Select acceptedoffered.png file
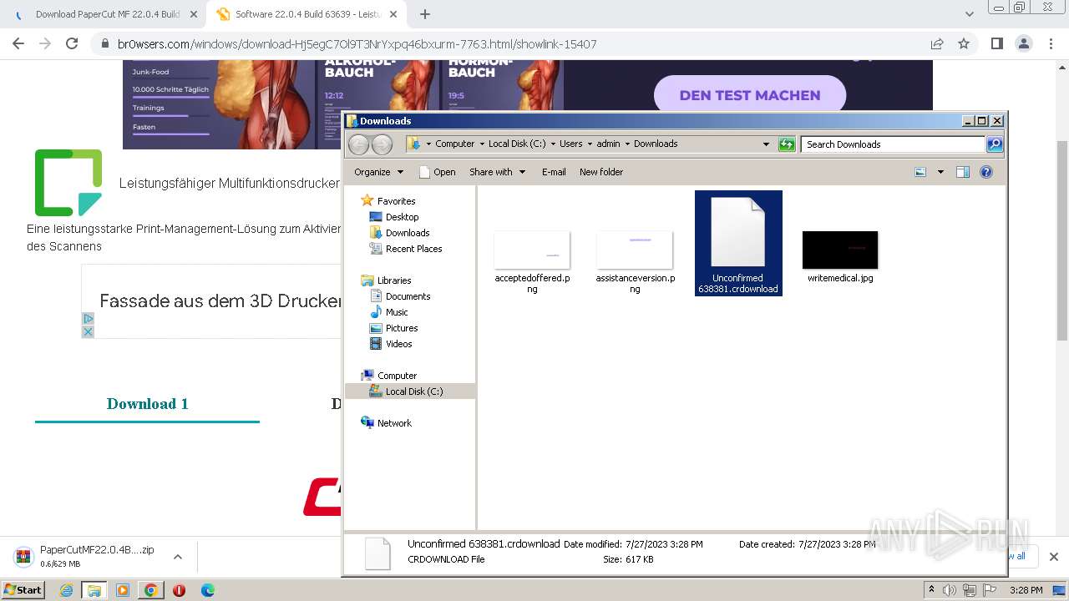Viewport: 1069px width, 601px height. 532,262
